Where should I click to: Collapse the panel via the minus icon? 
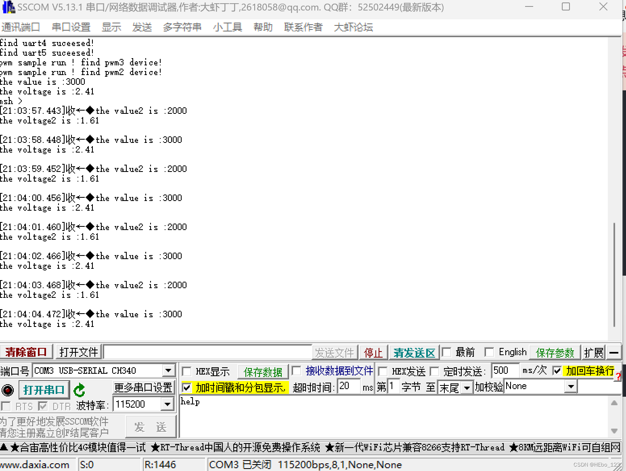coord(614,352)
